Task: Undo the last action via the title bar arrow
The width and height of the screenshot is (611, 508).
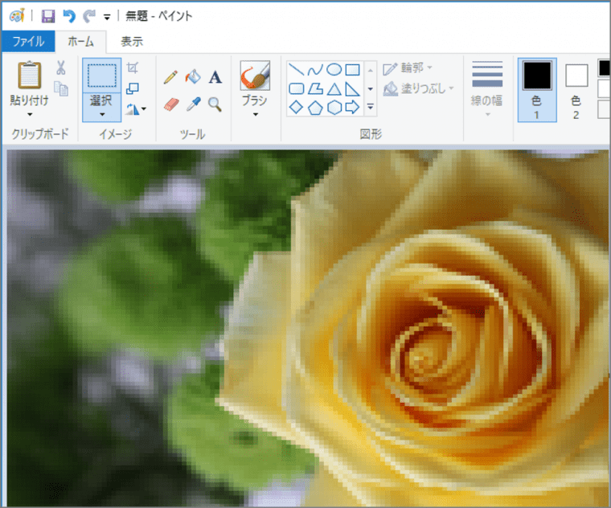Action: point(69,16)
